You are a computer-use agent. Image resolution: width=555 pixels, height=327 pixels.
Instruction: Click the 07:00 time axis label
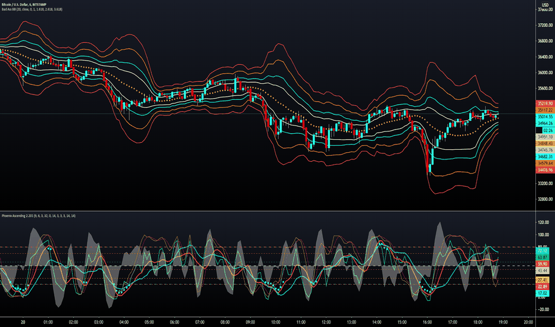tap(199, 322)
